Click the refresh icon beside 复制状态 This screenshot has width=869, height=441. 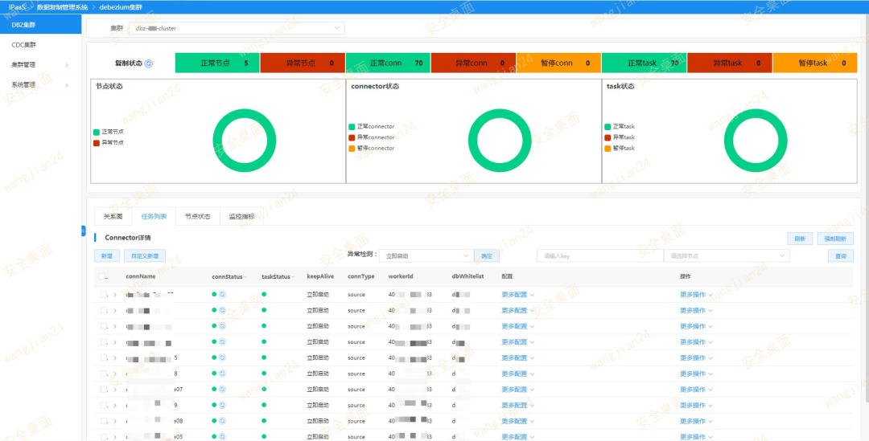pyautogui.click(x=149, y=63)
